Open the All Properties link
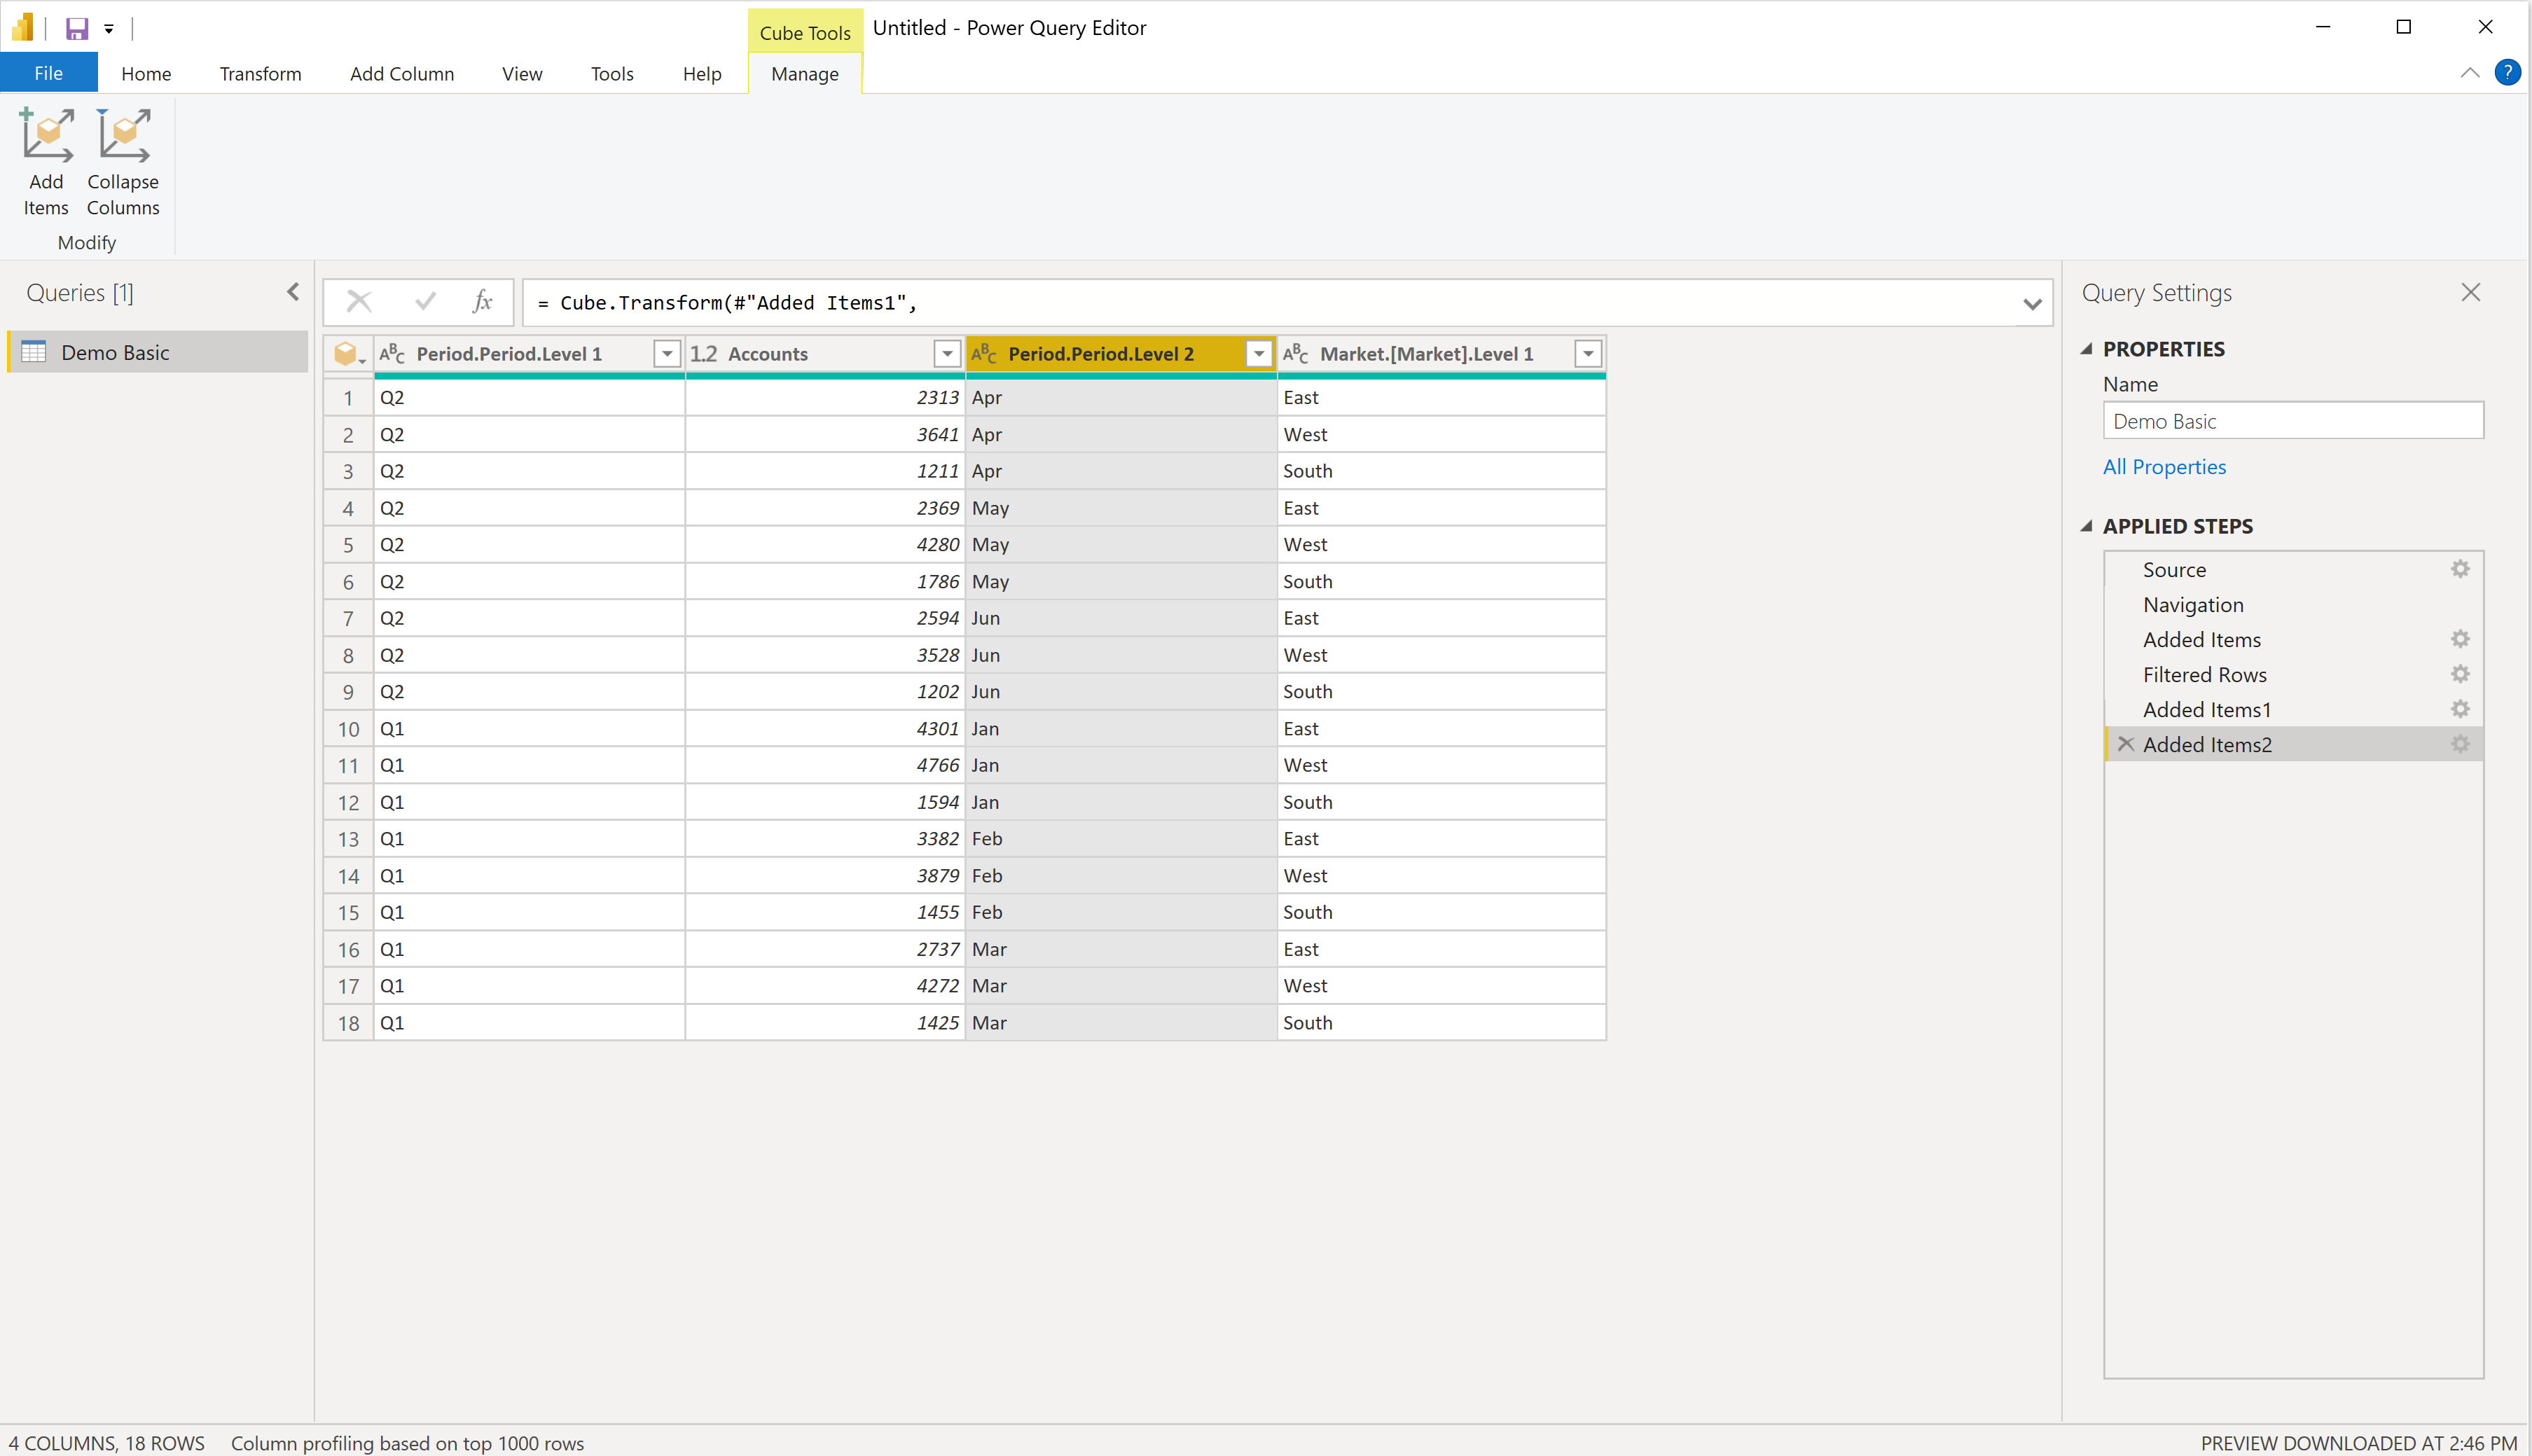The height and width of the screenshot is (1456, 2532). pos(2164,467)
